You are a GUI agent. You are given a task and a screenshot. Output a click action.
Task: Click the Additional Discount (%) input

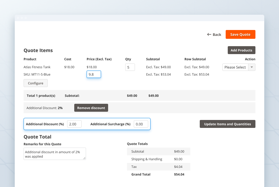click(74, 124)
